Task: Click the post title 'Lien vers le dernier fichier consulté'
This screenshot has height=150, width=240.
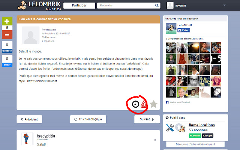Action: point(45,19)
